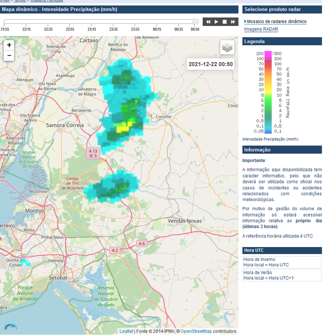323x335 pixels.
Task: Step forward to next radar frame
Action: 233,22
